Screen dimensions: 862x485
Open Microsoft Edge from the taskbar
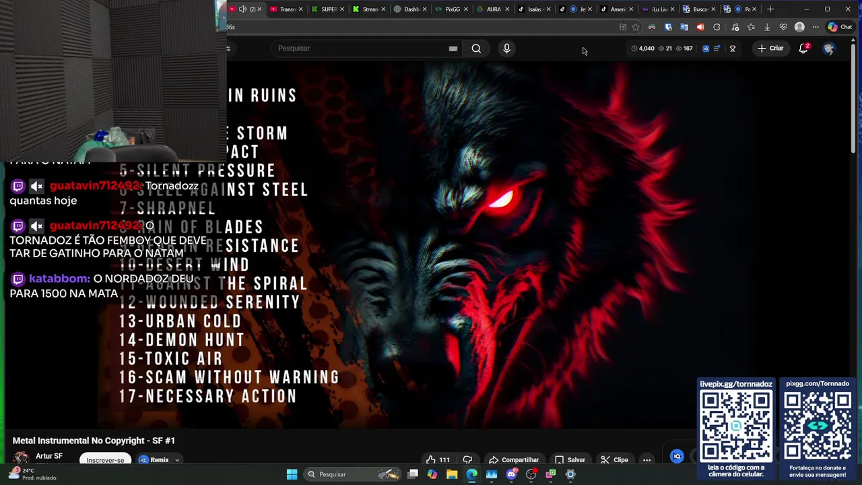click(x=471, y=474)
